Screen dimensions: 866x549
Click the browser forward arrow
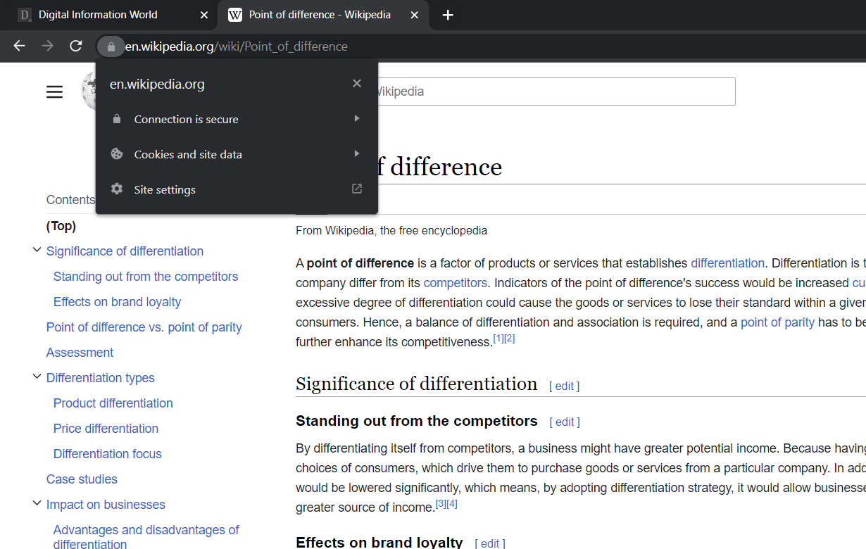(x=47, y=46)
